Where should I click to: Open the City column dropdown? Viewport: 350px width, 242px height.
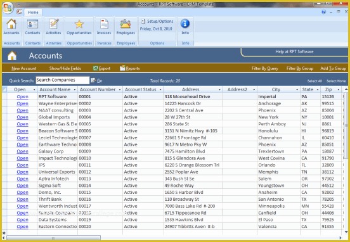pyautogui.click(x=297, y=90)
